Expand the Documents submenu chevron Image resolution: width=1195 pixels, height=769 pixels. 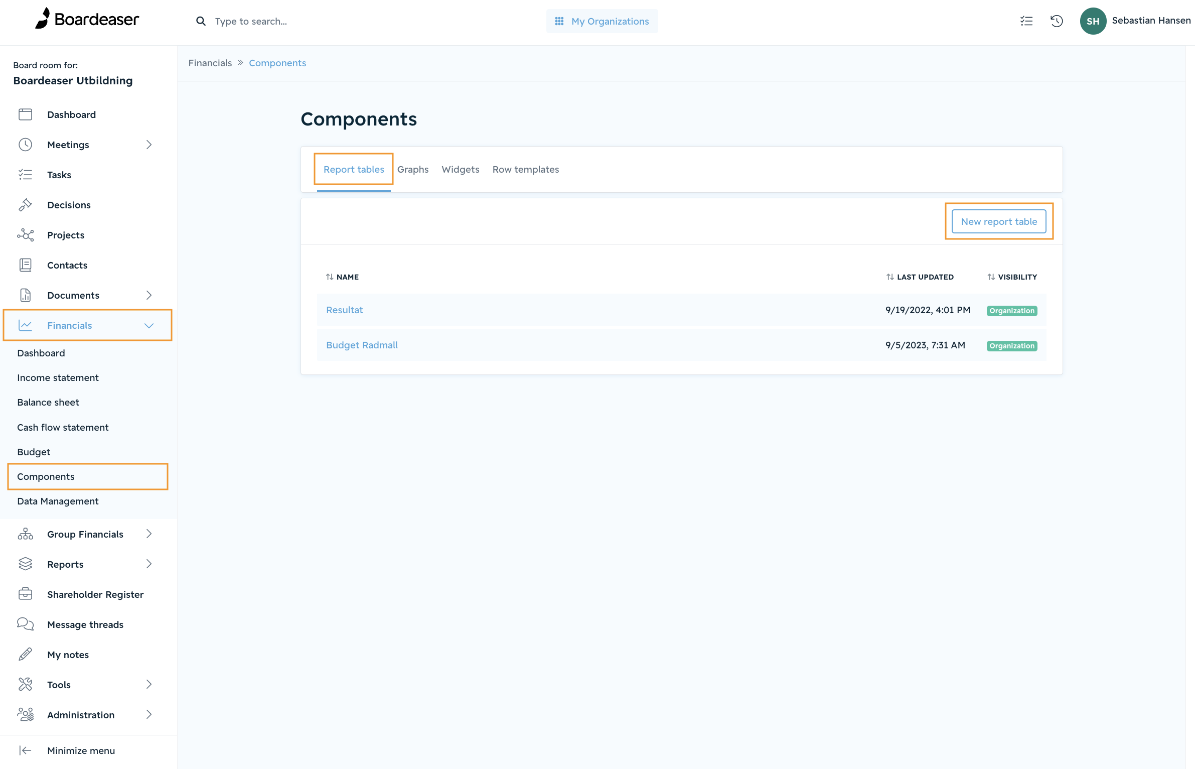coord(149,295)
